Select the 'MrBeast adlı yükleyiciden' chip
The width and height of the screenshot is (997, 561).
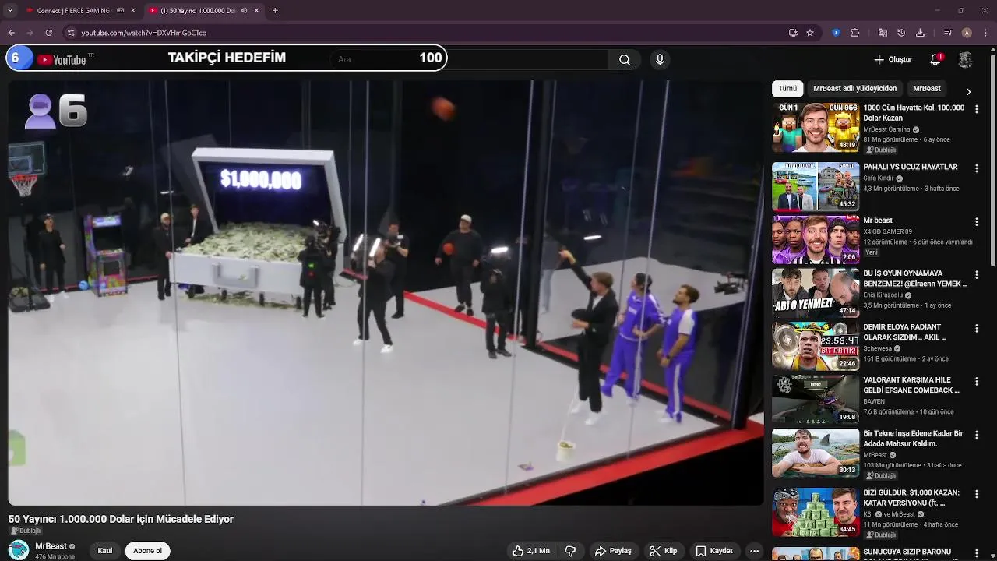pos(854,89)
